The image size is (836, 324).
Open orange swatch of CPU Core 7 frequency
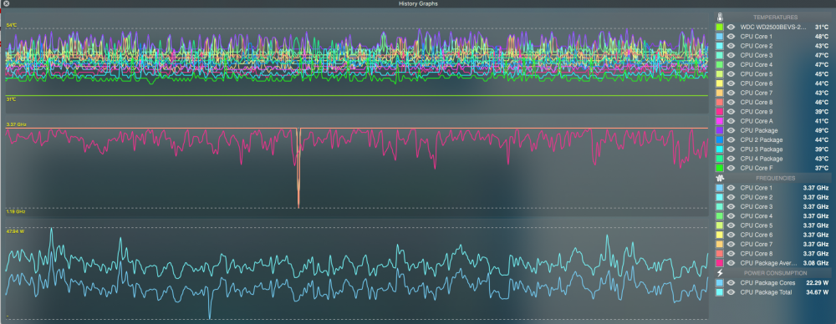(720, 244)
